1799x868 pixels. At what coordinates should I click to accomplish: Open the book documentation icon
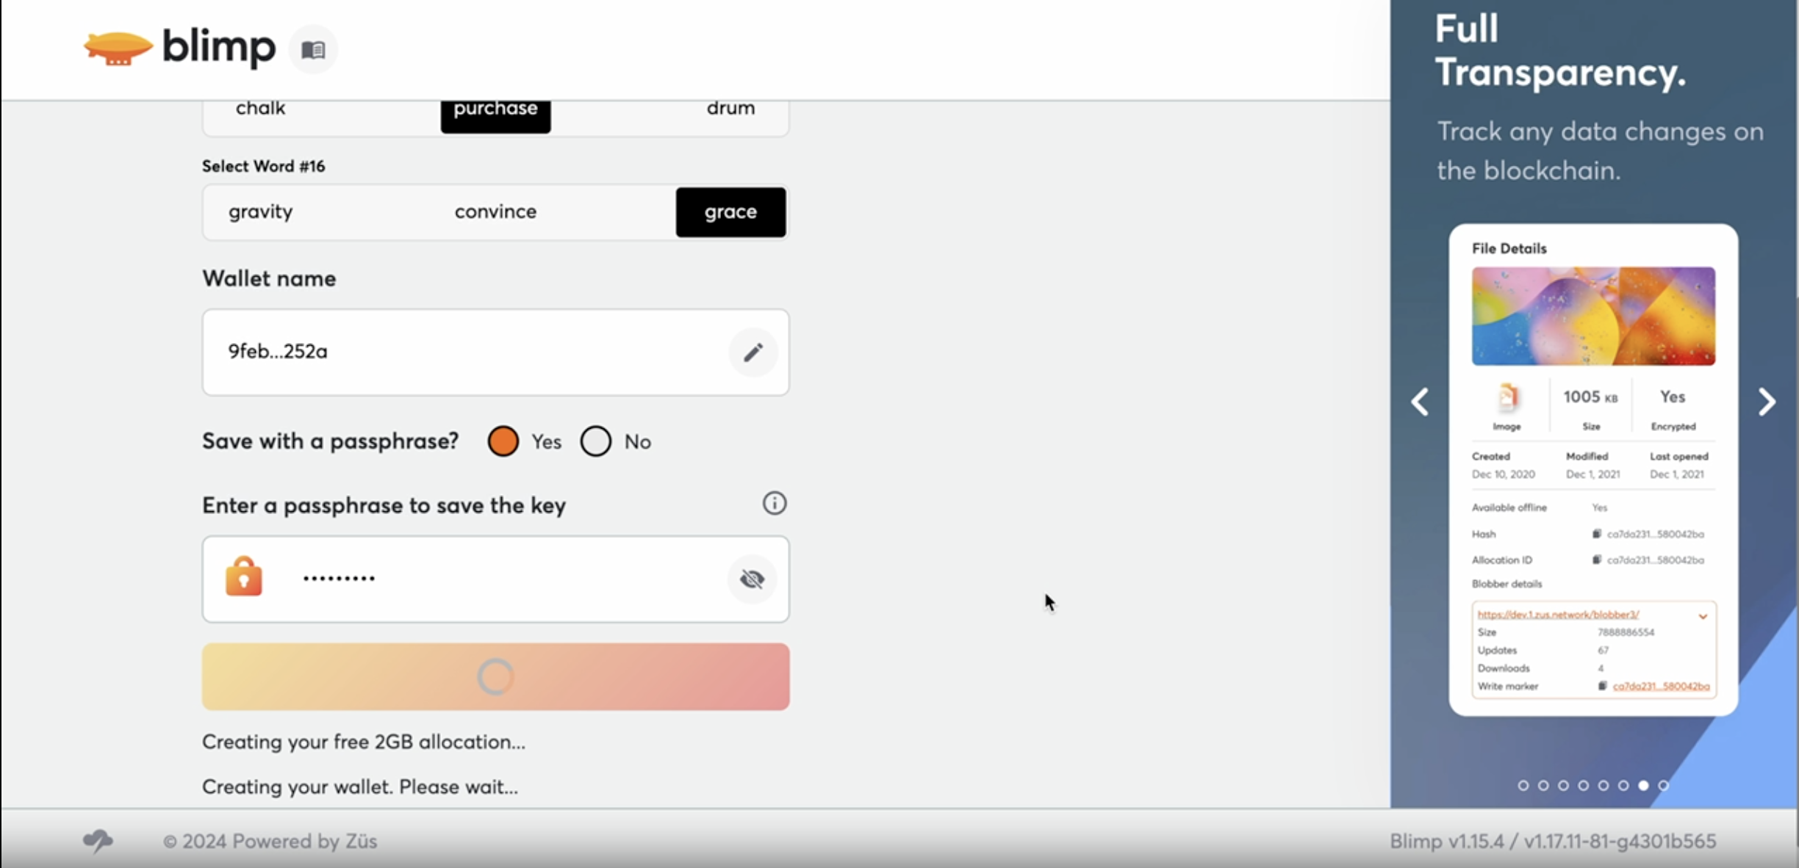(x=313, y=50)
